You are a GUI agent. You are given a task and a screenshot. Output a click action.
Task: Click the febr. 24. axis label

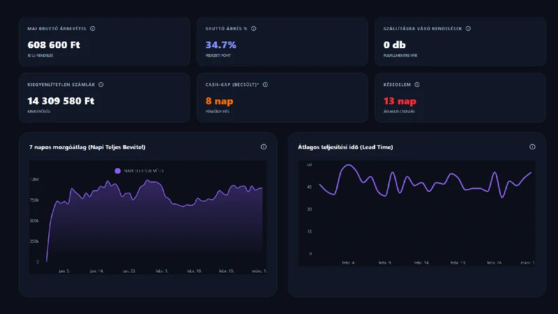click(x=495, y=263)
